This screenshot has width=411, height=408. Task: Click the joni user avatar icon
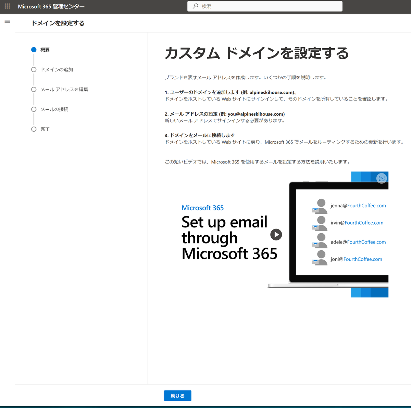(320, 258)
